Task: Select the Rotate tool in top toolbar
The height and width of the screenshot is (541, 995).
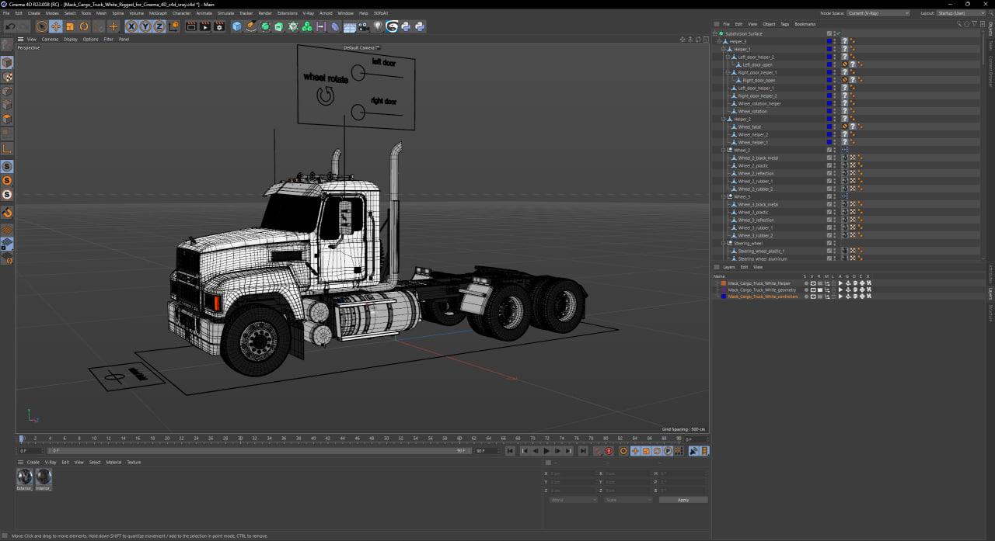Action: [84, 26]
